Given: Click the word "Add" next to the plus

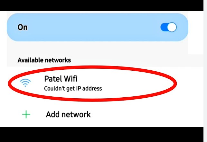Looking at the screenshot, I should tap(55, 114).
